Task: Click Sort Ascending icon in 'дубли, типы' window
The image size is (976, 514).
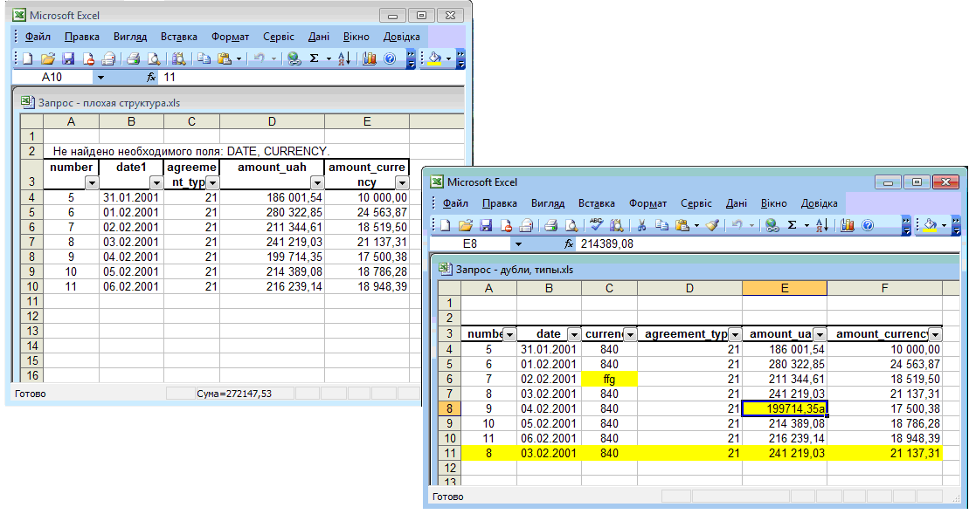Action: tap(822, 224)
